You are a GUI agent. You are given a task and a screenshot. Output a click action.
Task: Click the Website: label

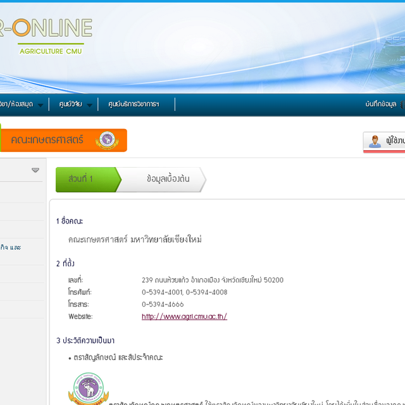coord(80,316)
